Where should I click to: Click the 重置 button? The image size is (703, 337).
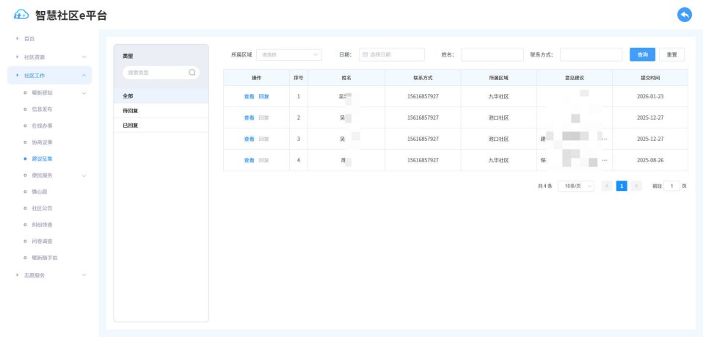click(x=671, y=55)
